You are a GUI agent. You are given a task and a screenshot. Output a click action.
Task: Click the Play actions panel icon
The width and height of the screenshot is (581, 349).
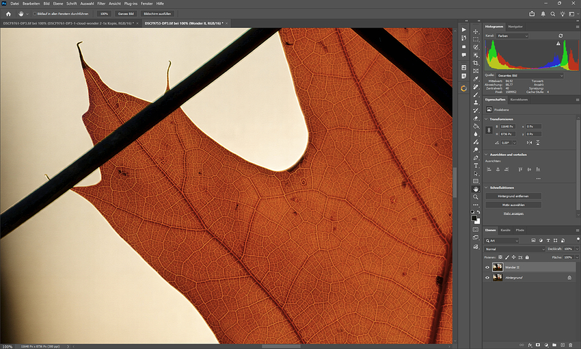(464, 31)
